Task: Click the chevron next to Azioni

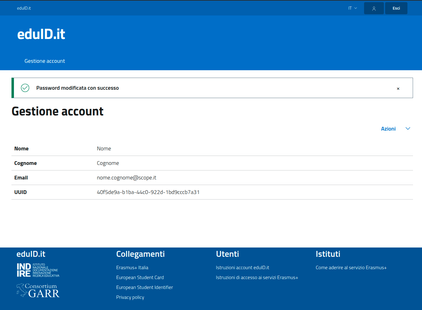Action: click(408, 129)
